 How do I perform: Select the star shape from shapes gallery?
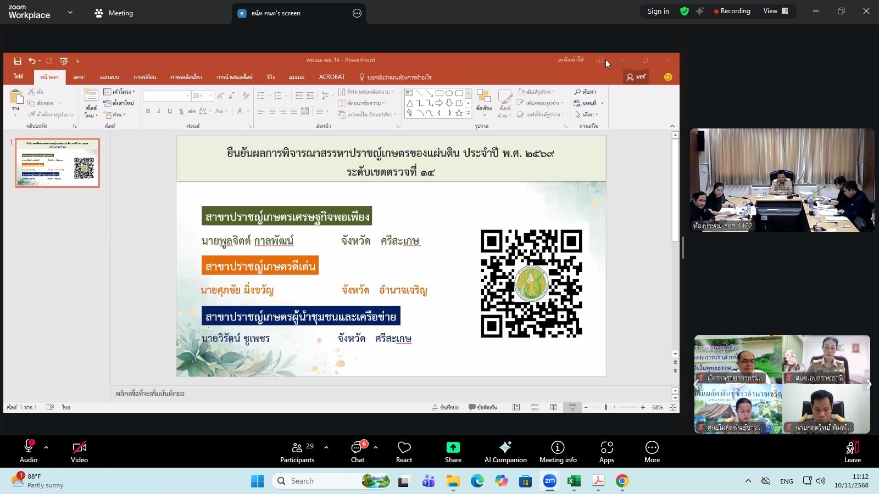coord(459,112)
